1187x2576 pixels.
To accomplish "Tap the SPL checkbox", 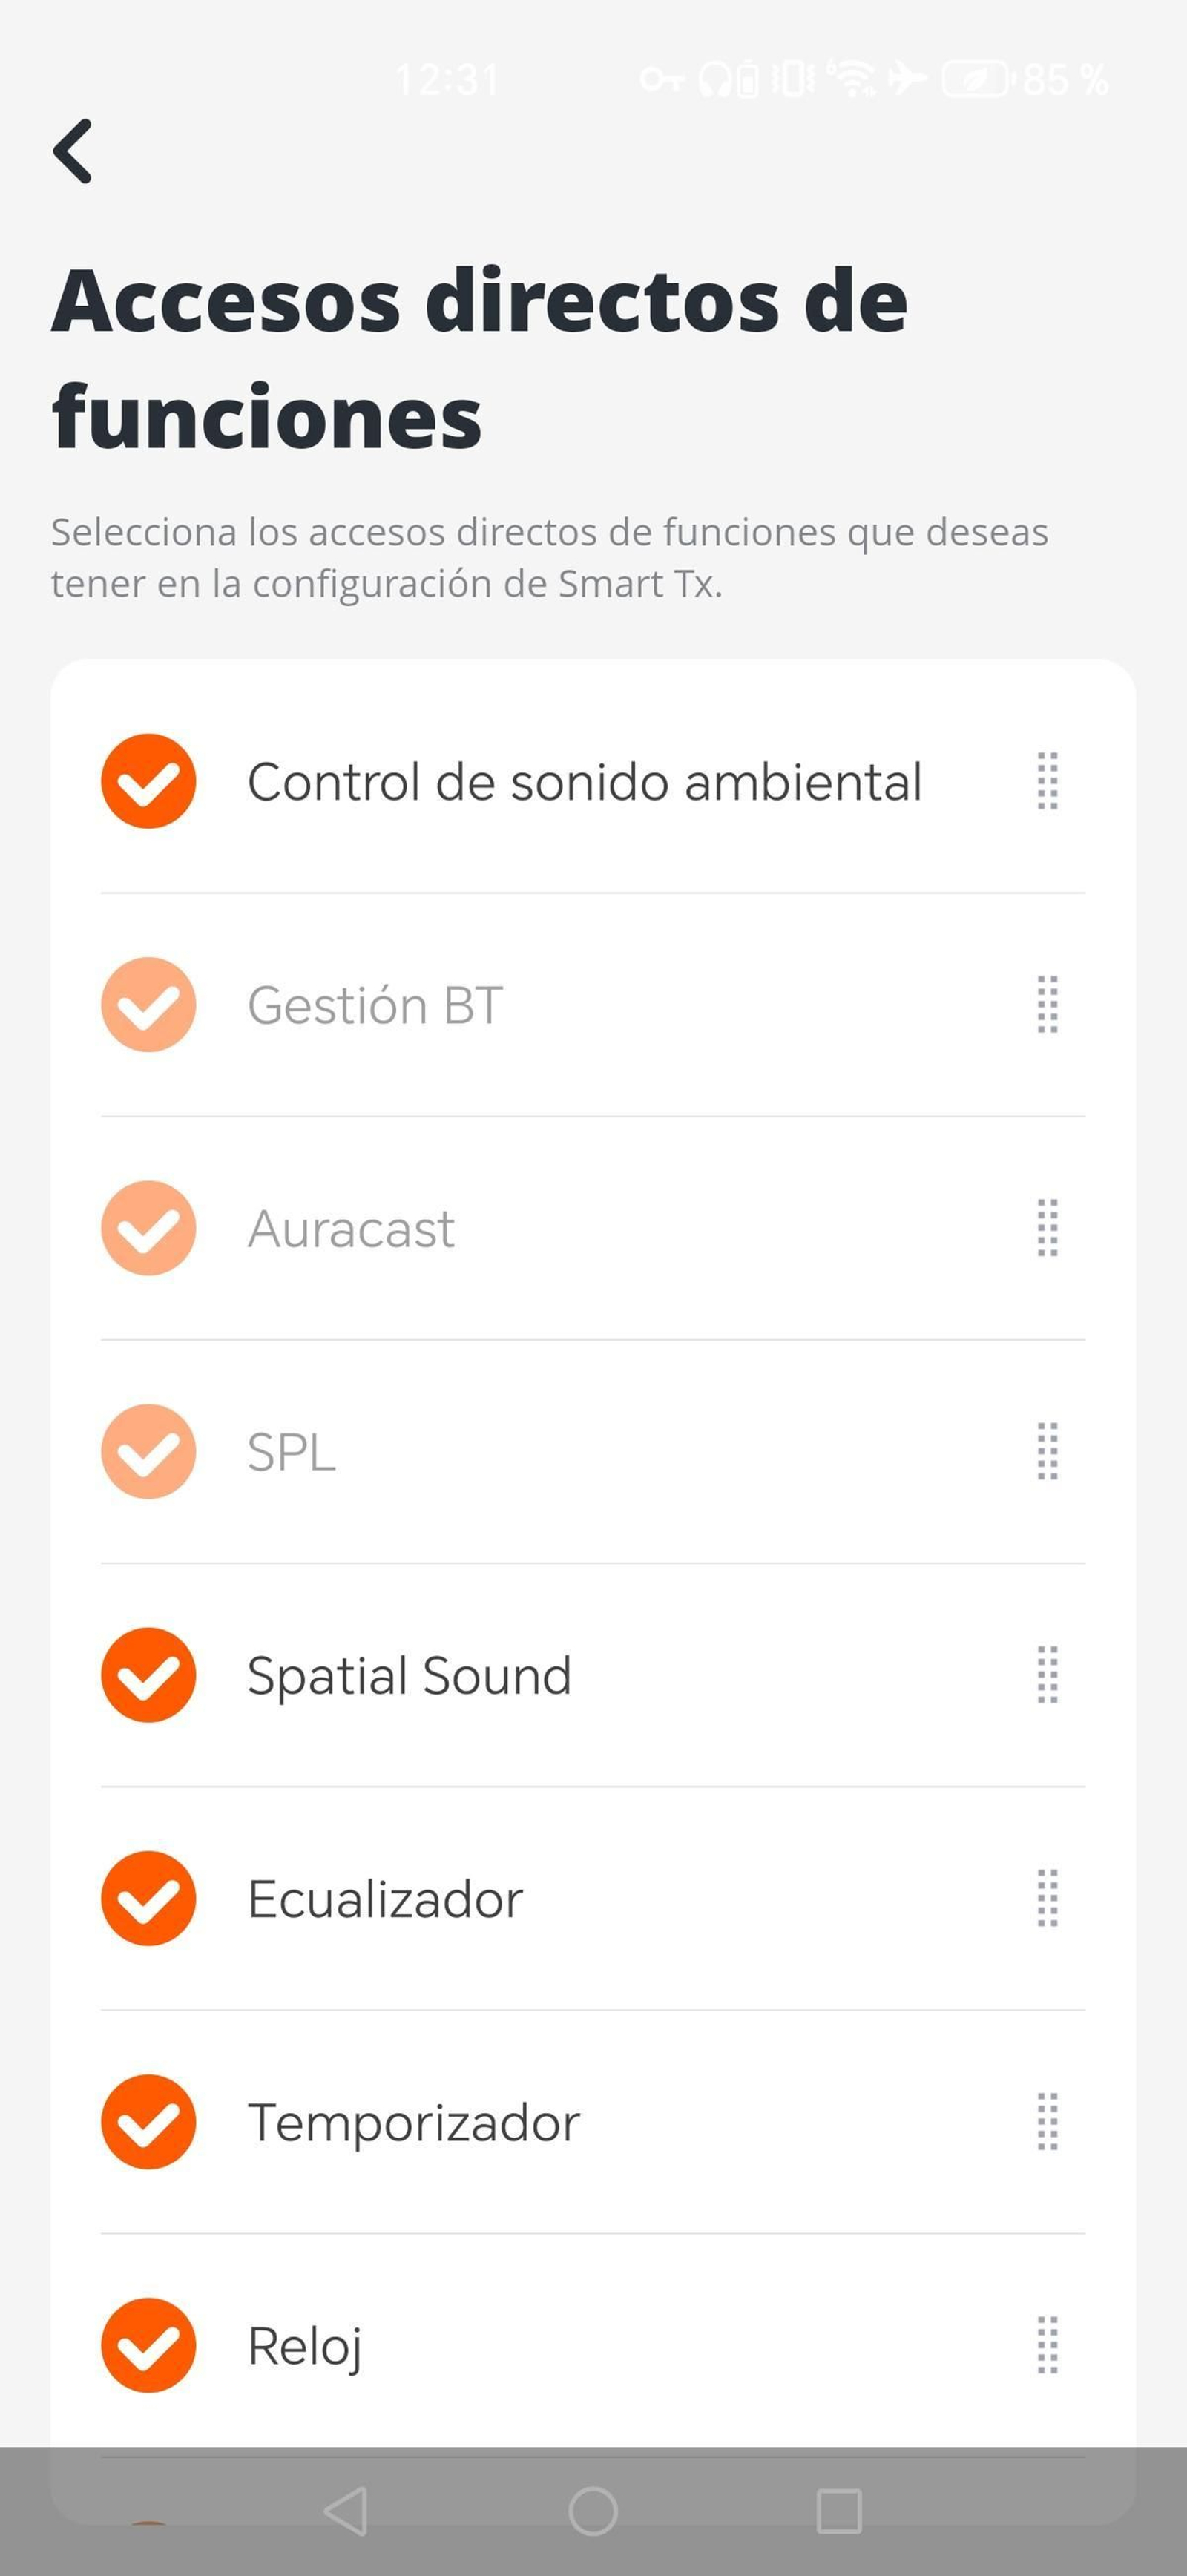I will (x=148, y=1451).
